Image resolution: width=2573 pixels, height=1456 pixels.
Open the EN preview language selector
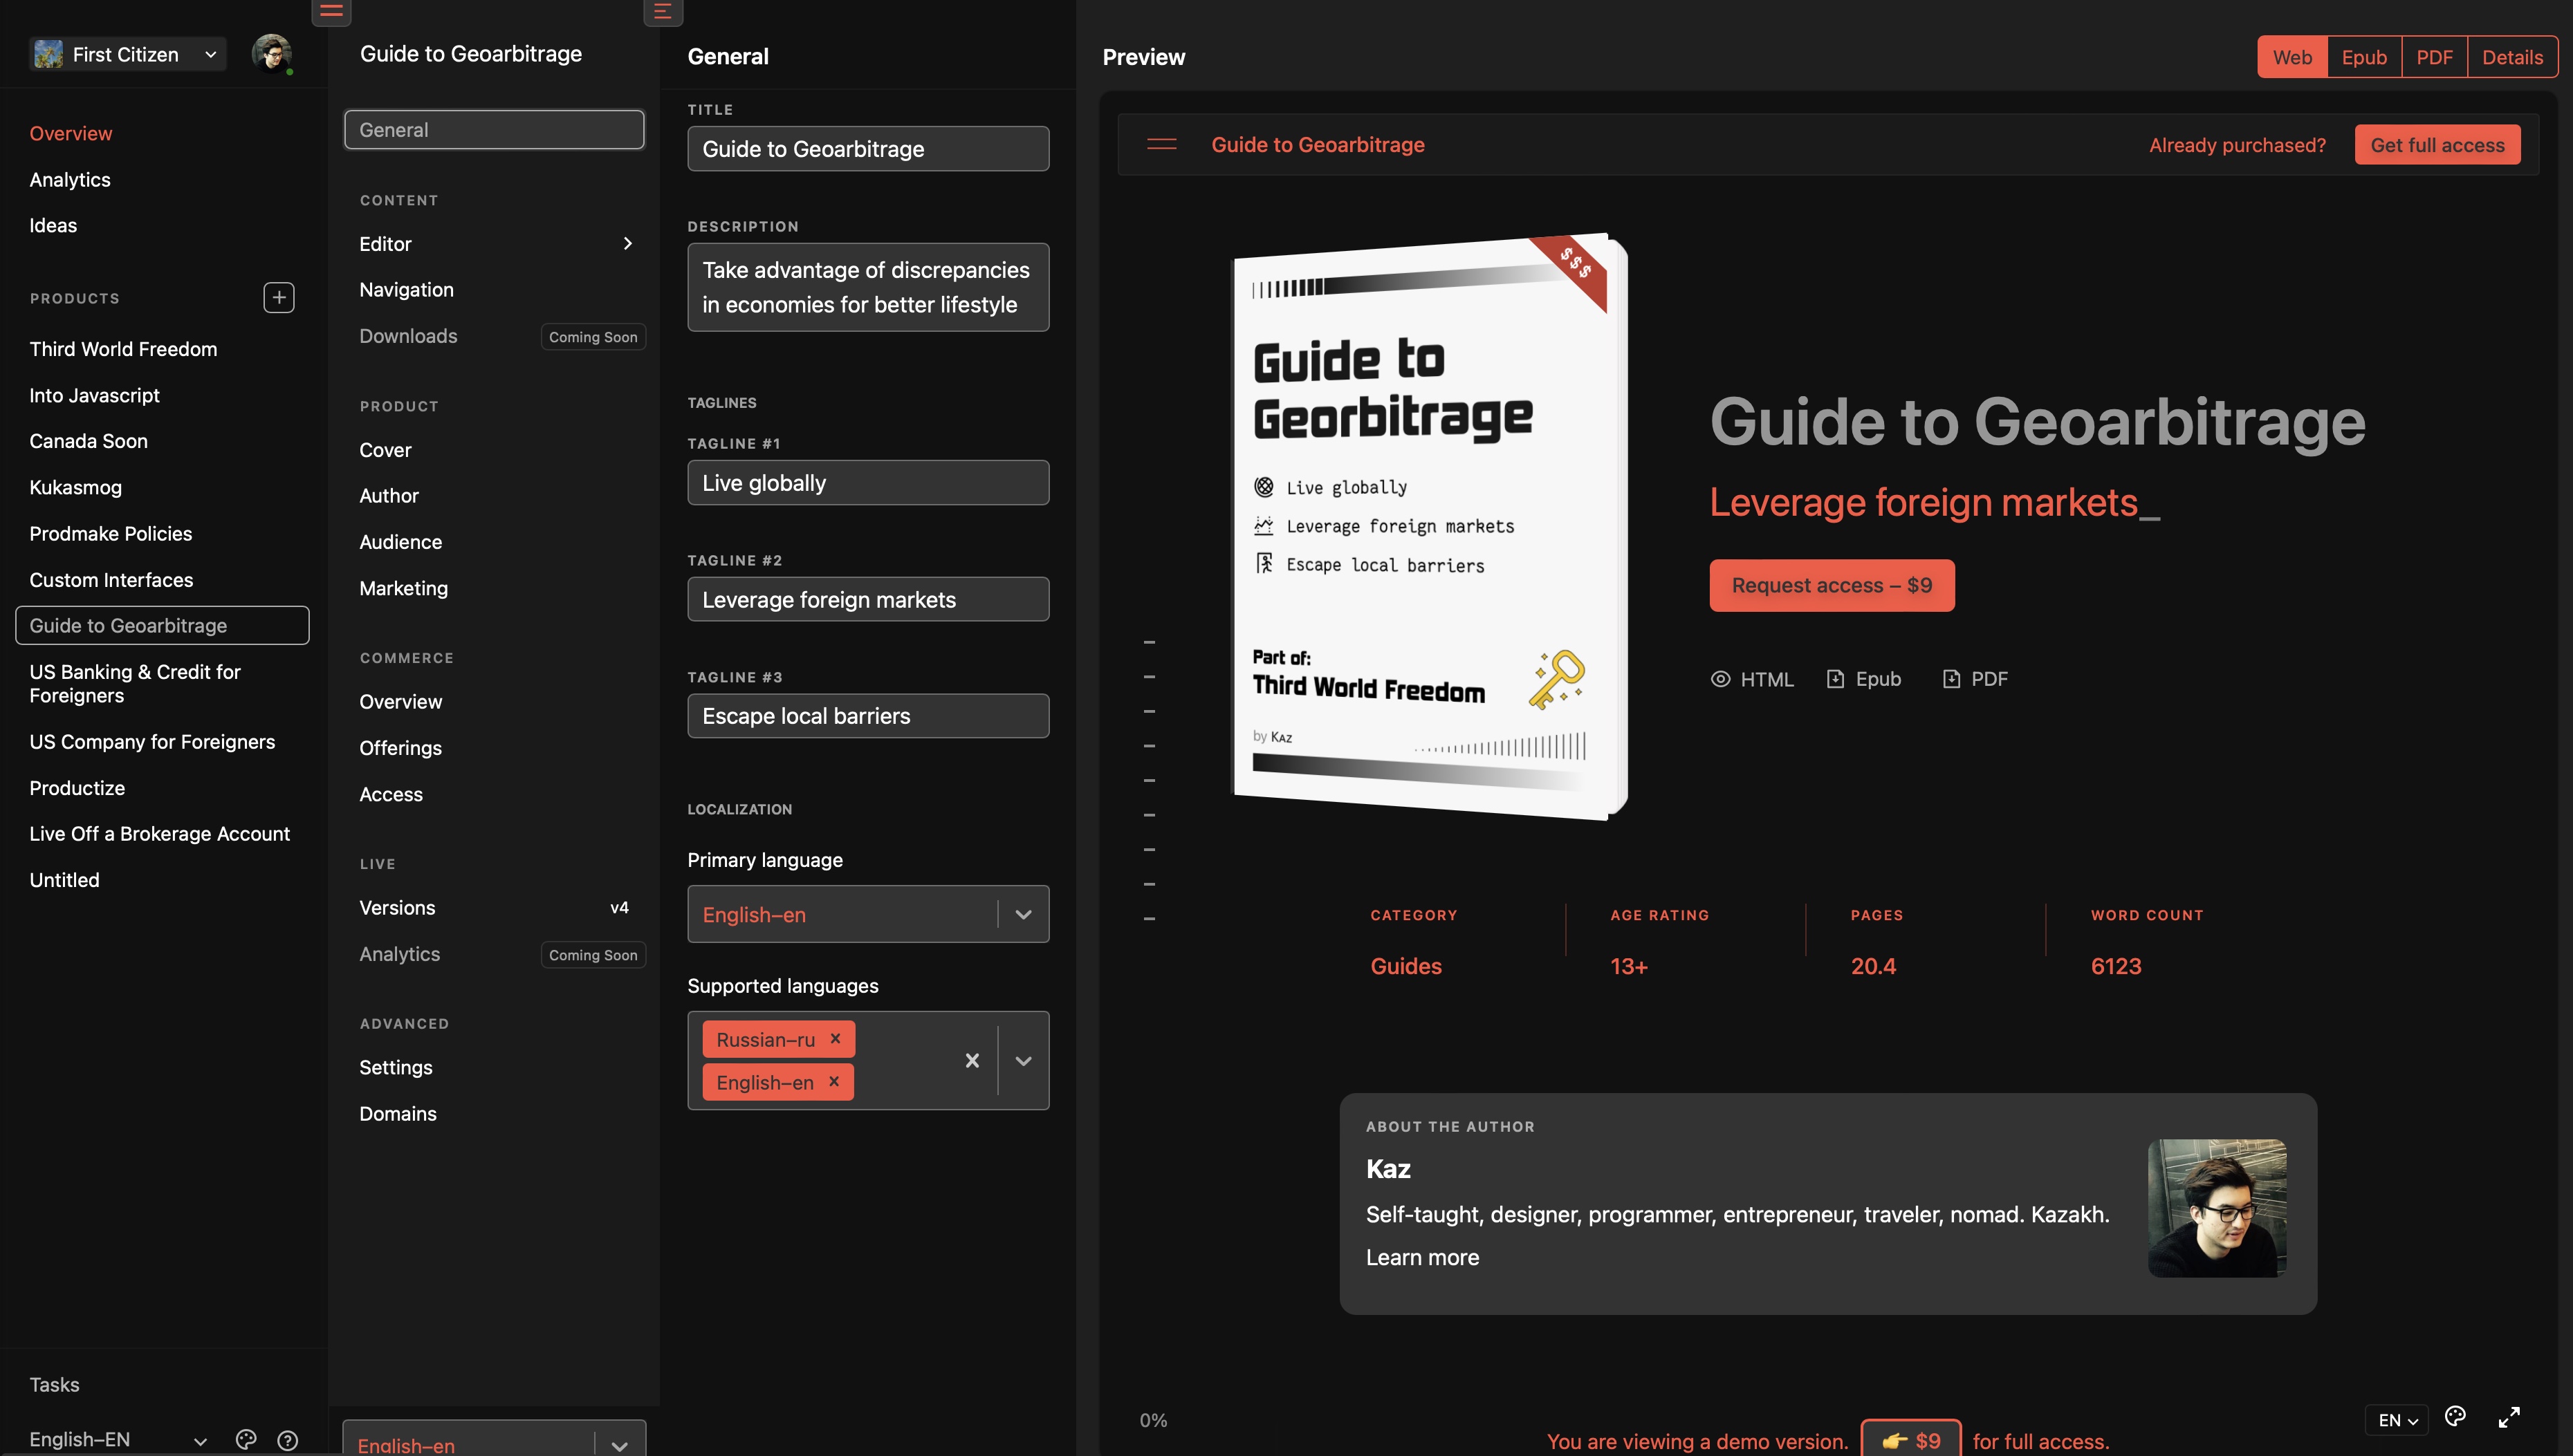pyautogui.click(x=2397, y=1420)
